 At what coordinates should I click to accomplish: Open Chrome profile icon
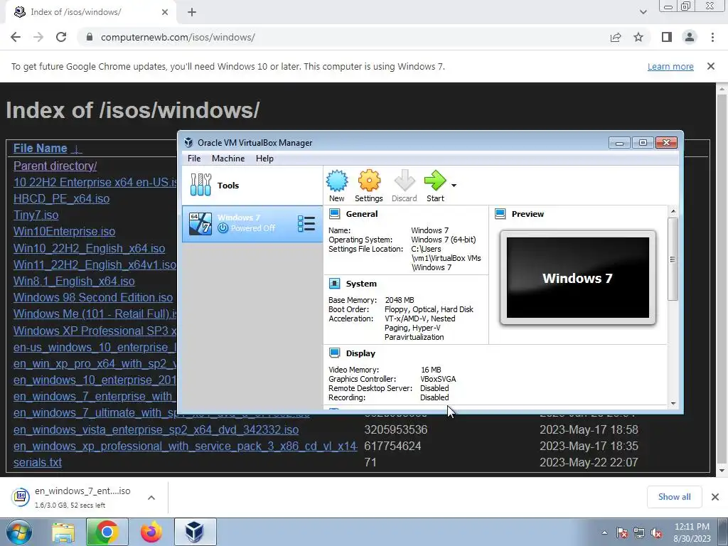(690, 37)
